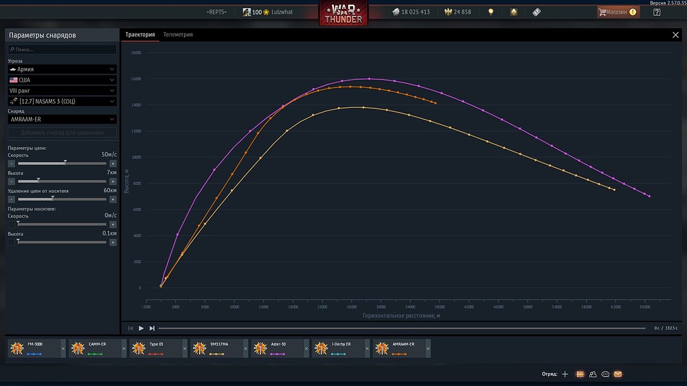The width and height of the screenshot is (687, 386).
Task: Select the Траектория tab
Action: [140, 34]
